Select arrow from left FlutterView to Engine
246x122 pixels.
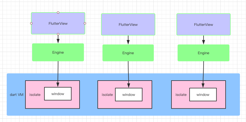(58, 39)
